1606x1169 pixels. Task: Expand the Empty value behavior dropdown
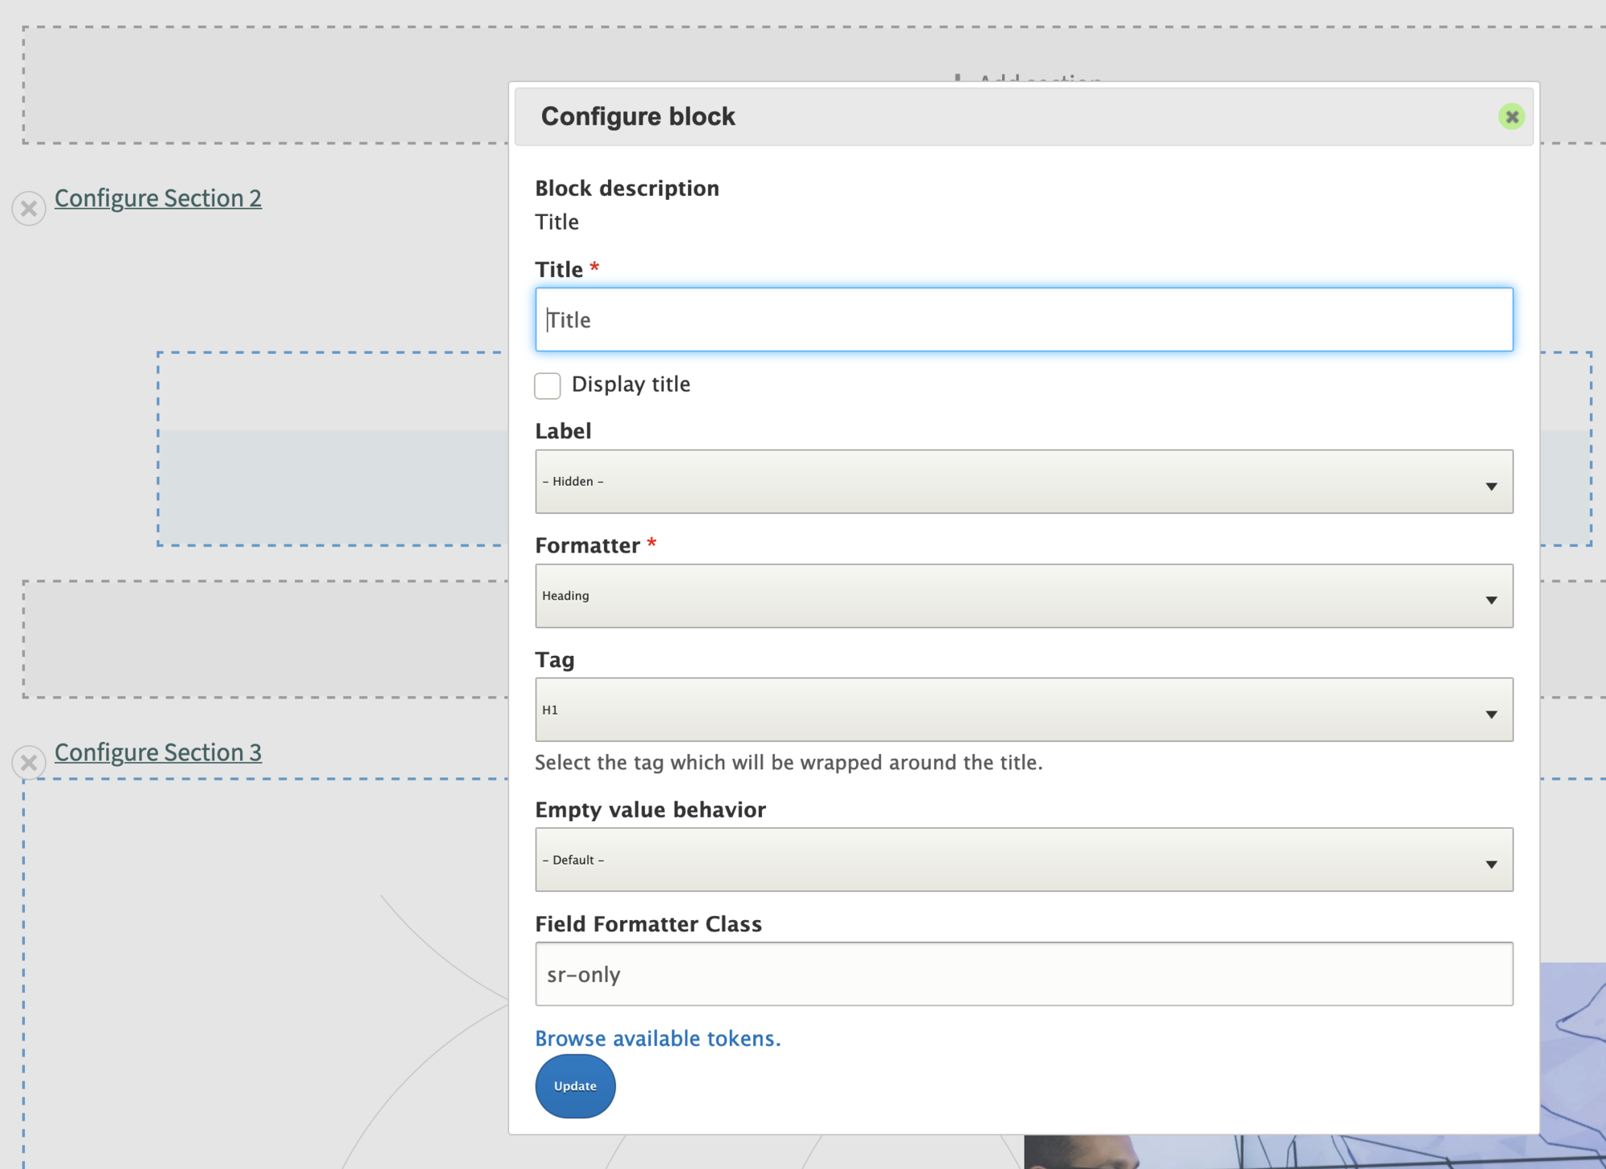(1024, 860)
